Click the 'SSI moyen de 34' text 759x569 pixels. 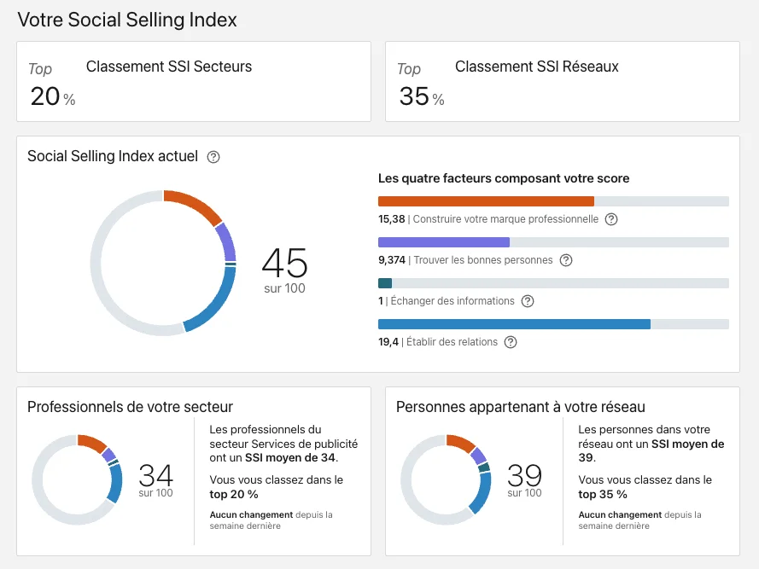click(x=289, y=458)
